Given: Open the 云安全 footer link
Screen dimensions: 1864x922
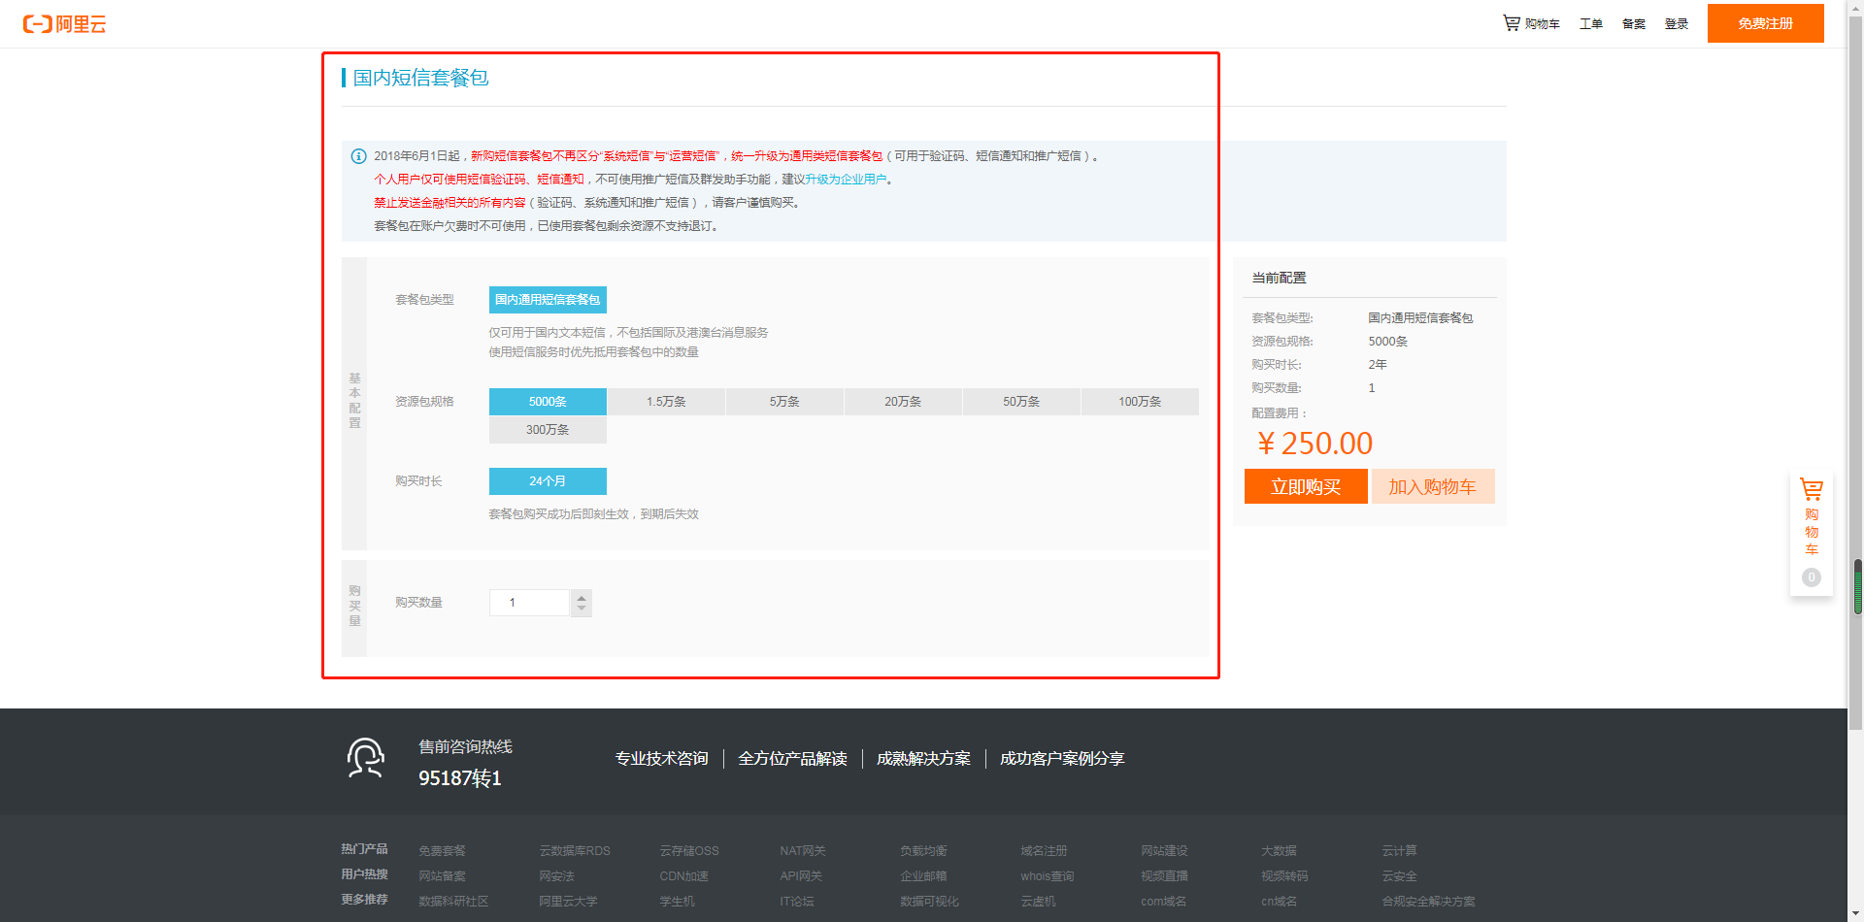Looking at the screenshot, I should coord(1399,876).
